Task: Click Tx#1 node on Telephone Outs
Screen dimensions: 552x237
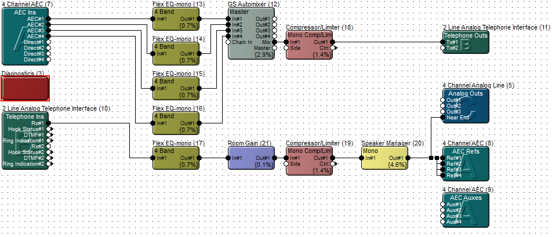Action: click(x=442, y=42)
